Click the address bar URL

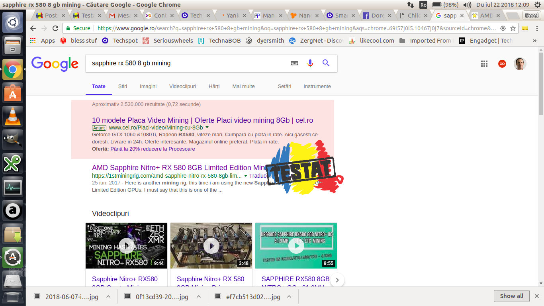tap(297, 28)
